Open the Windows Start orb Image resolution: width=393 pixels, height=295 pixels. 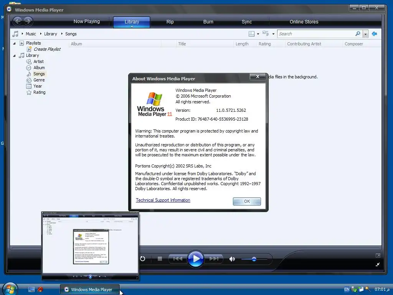point(10,289)
